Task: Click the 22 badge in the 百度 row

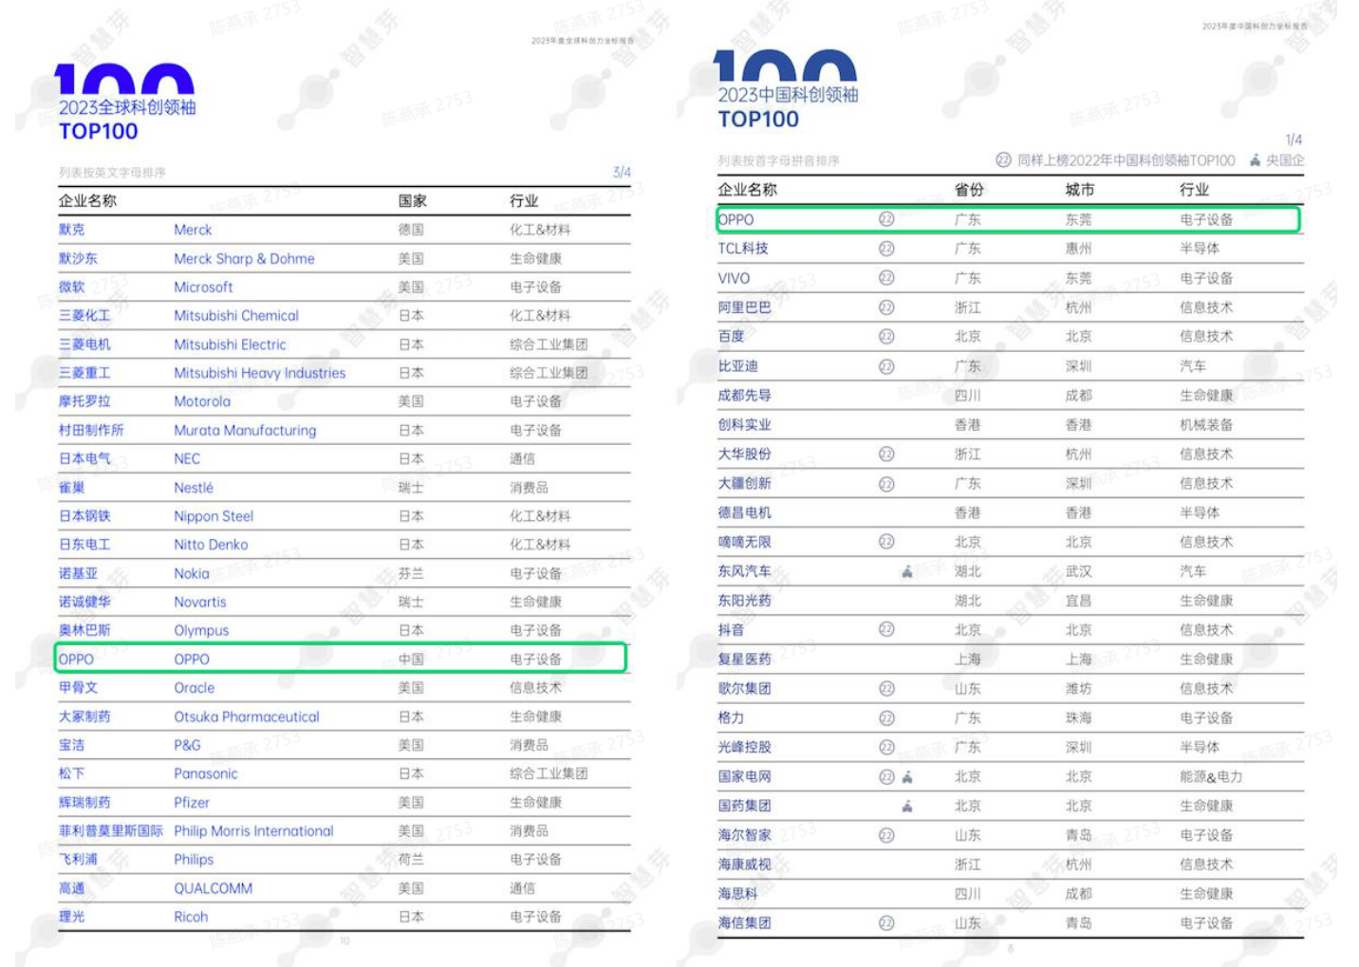Action: [886, 337]
